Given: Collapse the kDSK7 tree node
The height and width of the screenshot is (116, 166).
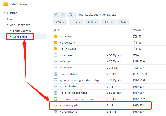Looking at the screenshot, I should [x=4, y=13].
